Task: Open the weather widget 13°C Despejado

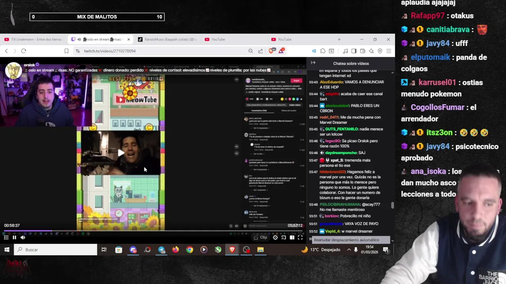Action: pyautogui.click(x=321, y=250)
